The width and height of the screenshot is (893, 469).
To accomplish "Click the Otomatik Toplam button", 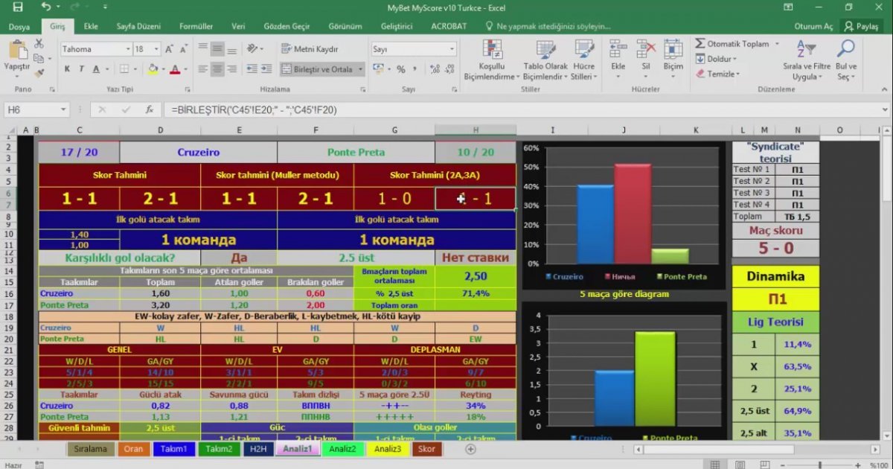I will 733,44.
